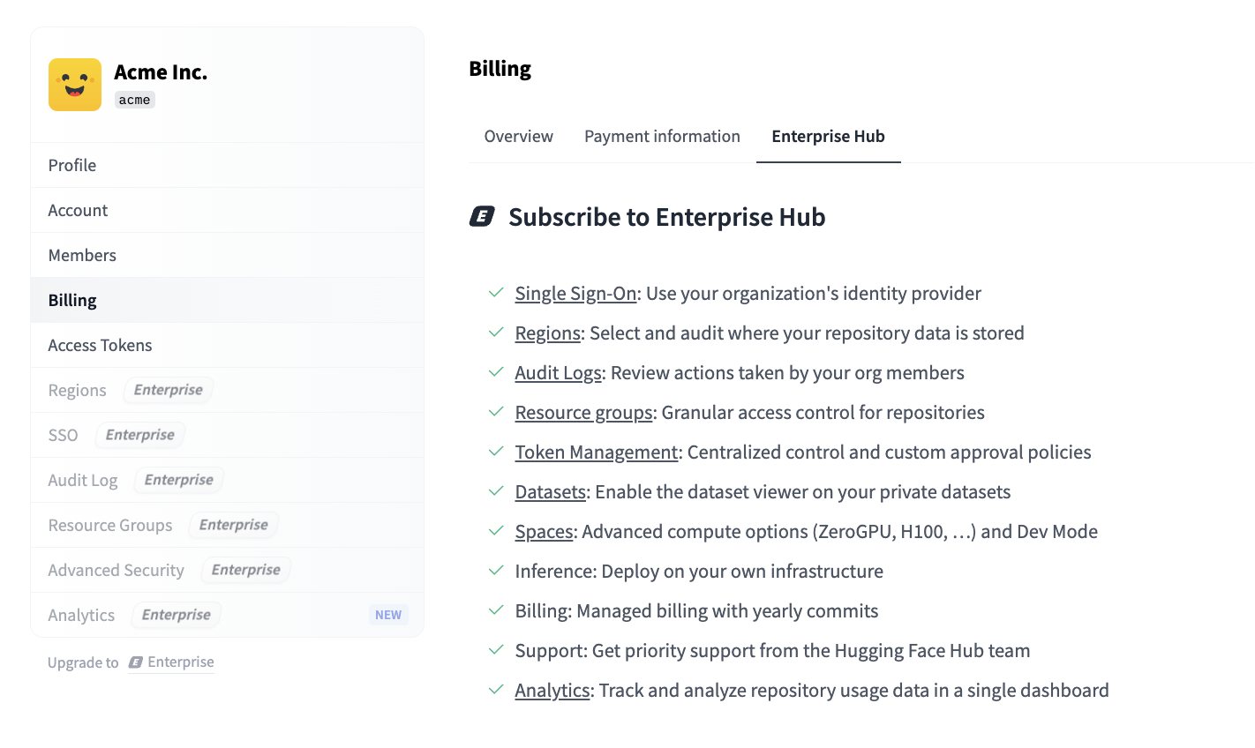Go to Members in the sidebar
1255x748 pixels.
click(82, 256)
